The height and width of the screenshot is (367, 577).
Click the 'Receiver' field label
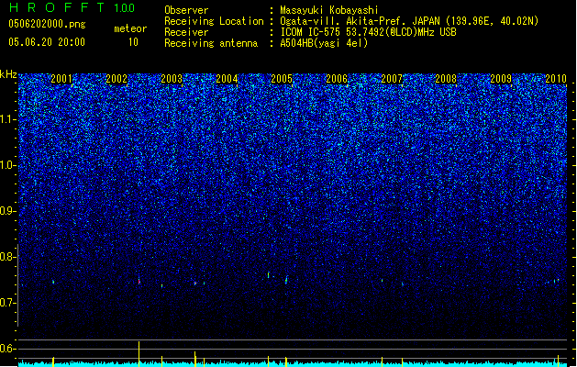coord(186,32)
